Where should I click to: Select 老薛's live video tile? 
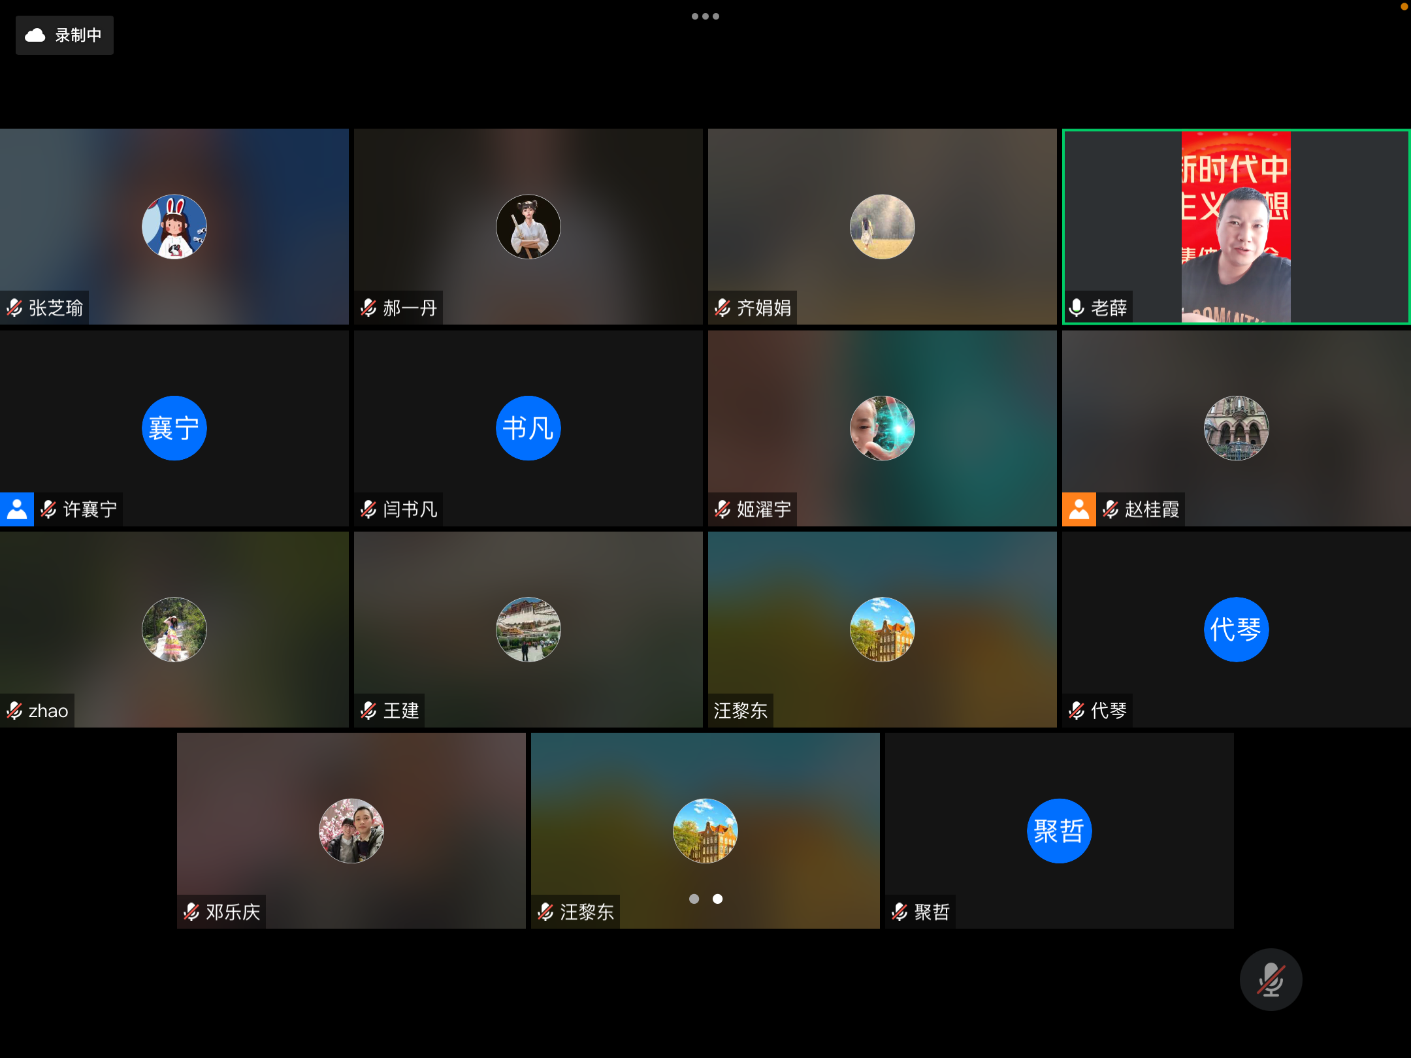pos(1235,227)
